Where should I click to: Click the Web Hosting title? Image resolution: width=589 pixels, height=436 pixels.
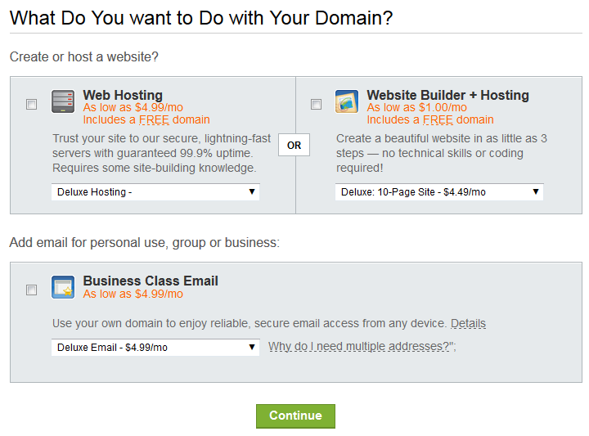123,95
